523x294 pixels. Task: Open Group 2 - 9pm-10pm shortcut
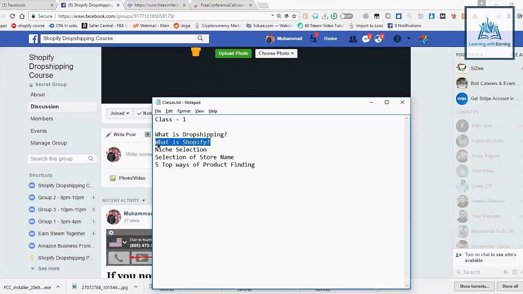[x=61, y=197]
